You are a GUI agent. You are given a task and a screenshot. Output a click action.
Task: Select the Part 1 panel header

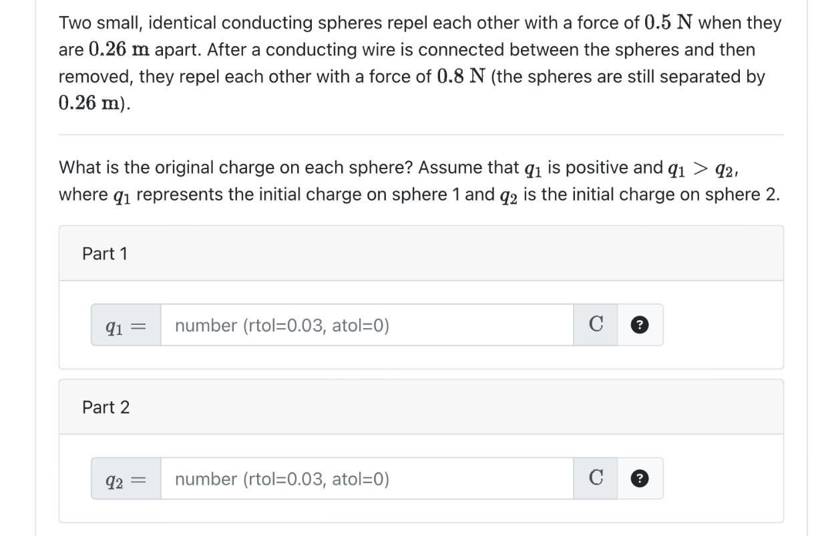tap(421, 254)
